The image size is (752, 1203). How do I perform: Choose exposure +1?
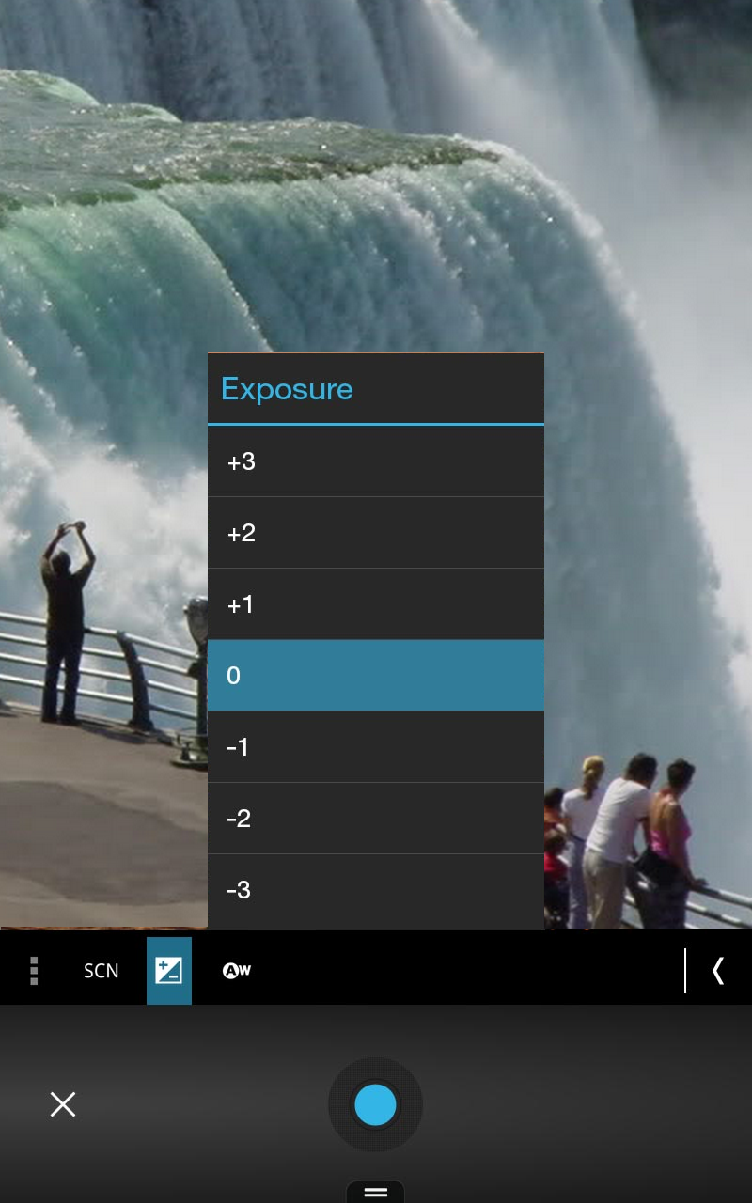(x=375, y=603)
